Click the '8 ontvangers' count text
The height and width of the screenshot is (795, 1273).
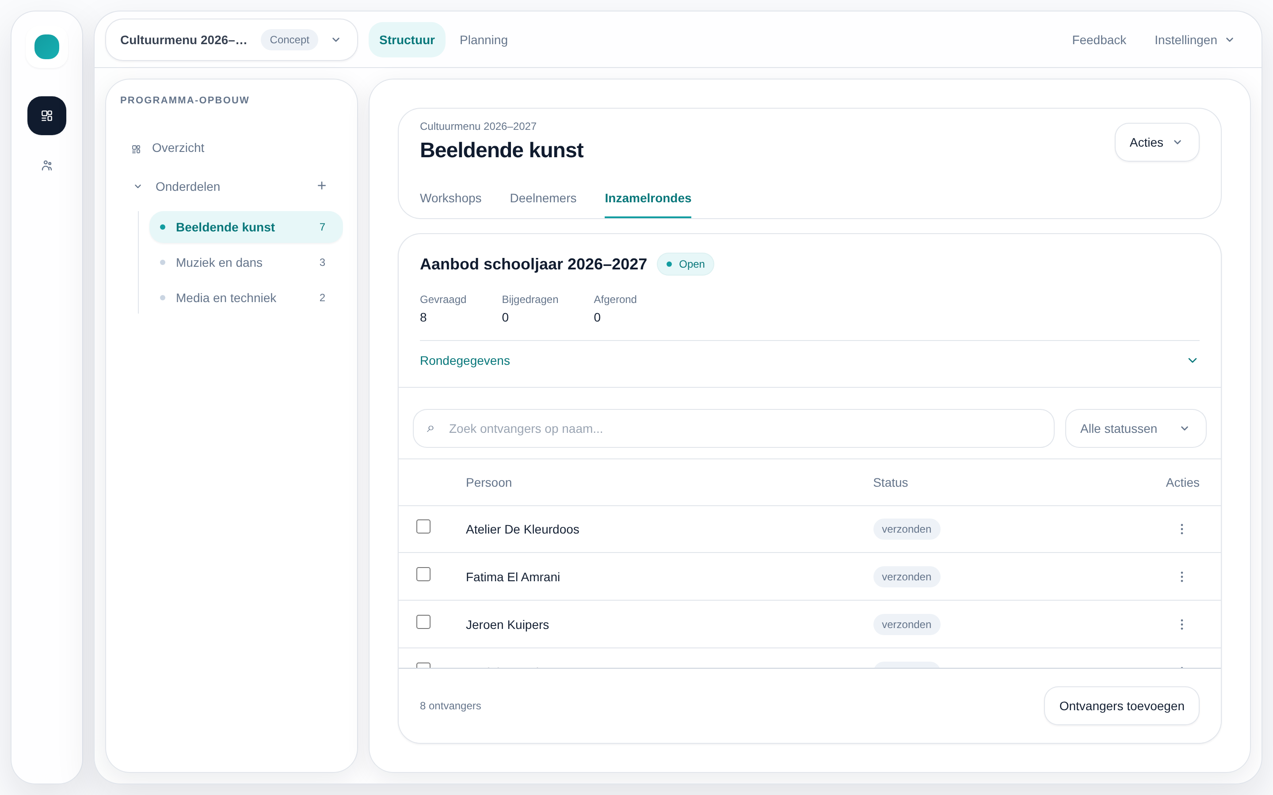point(450,706)
